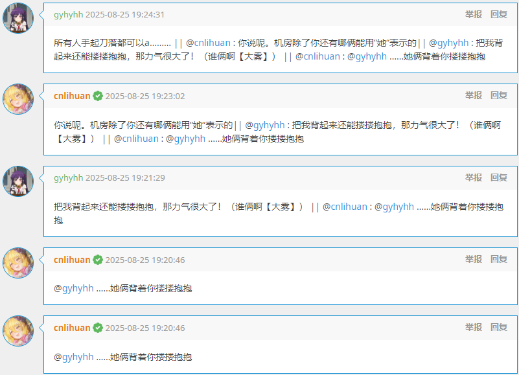Click the green verified badge on the 19:23:02 comment
Viewport: 519px width, 375px height.
point(98,96)
